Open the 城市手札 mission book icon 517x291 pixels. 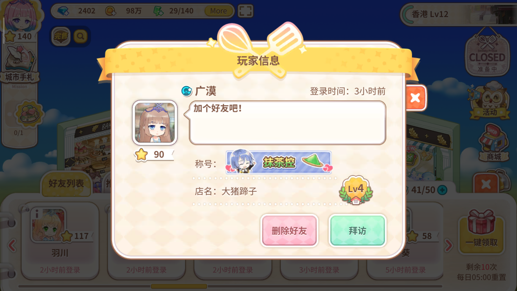click(19, 65)
